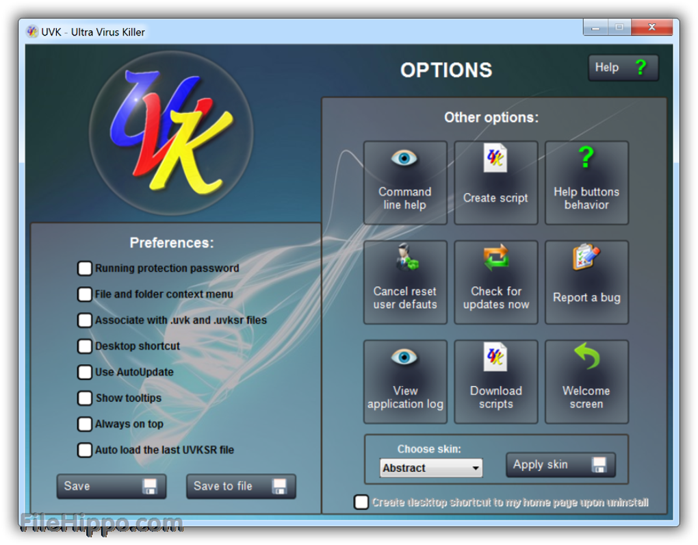
Task: Toggle the Show tooltips checkbox
Action: (x=85, y=398)
